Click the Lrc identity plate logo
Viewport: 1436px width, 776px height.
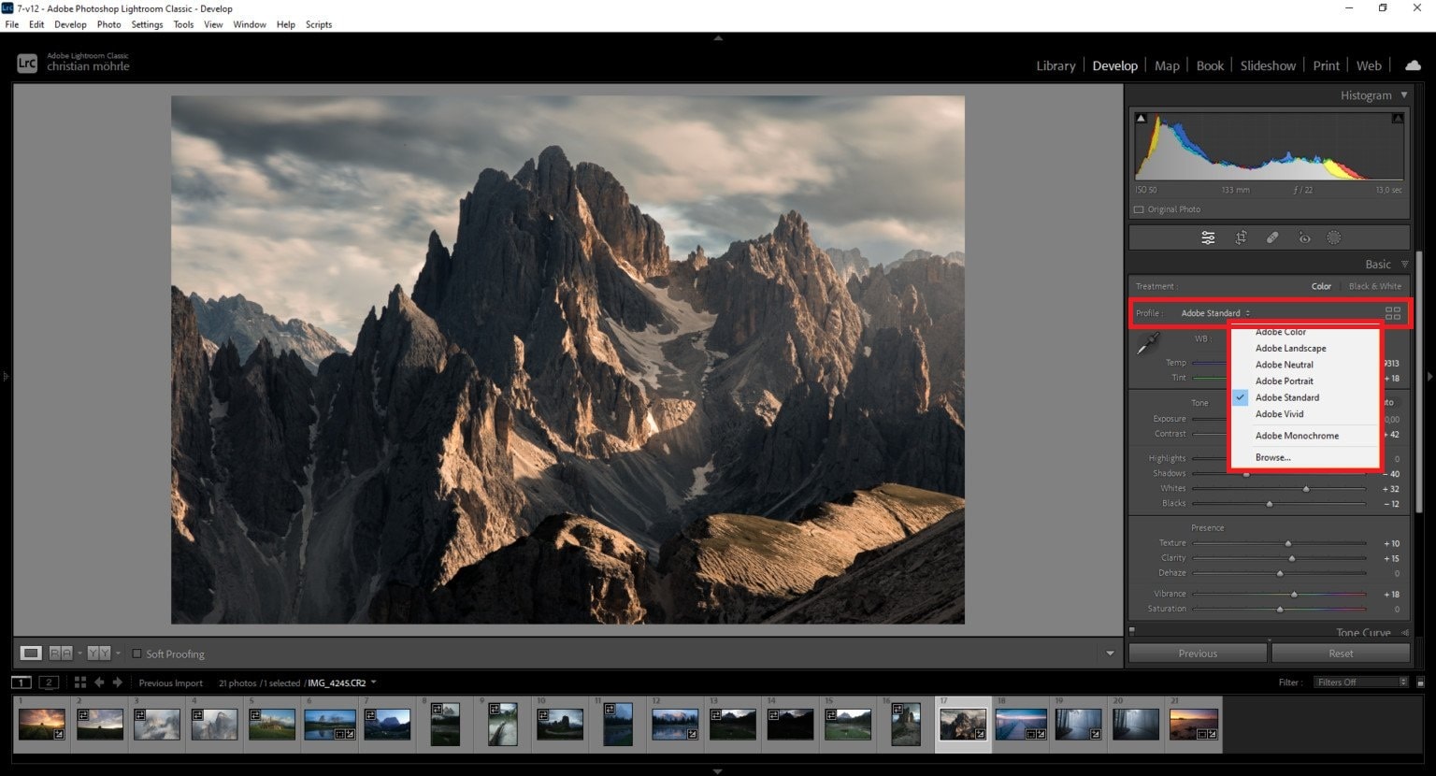(x=27, y=64)
